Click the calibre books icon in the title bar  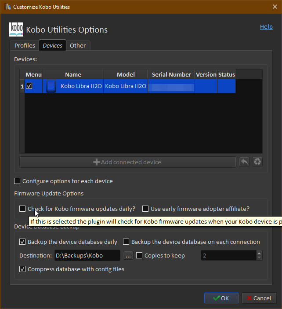[x=7, y=7]
